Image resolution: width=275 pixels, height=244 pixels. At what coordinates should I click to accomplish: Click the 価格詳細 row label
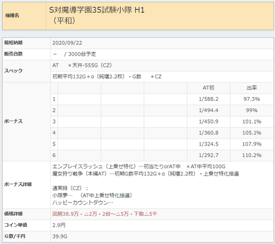[13, 214]
